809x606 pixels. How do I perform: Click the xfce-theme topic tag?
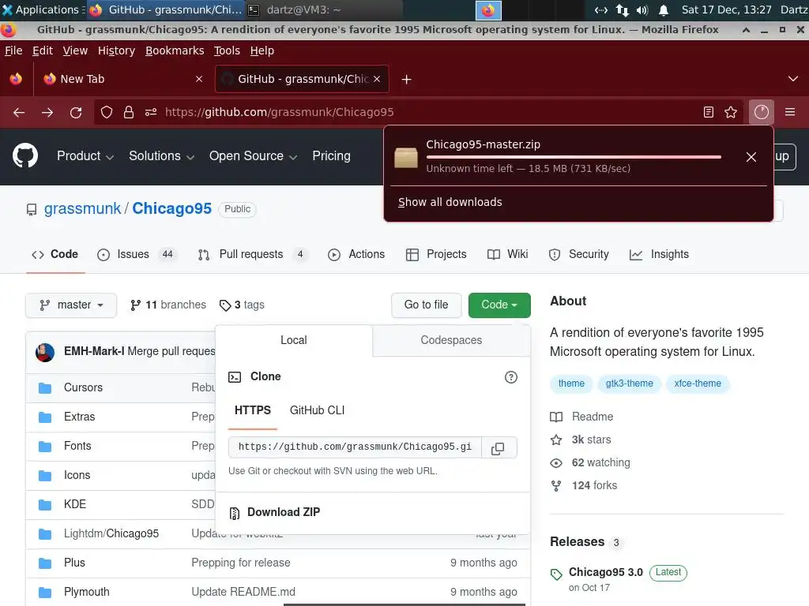(698, 384)
